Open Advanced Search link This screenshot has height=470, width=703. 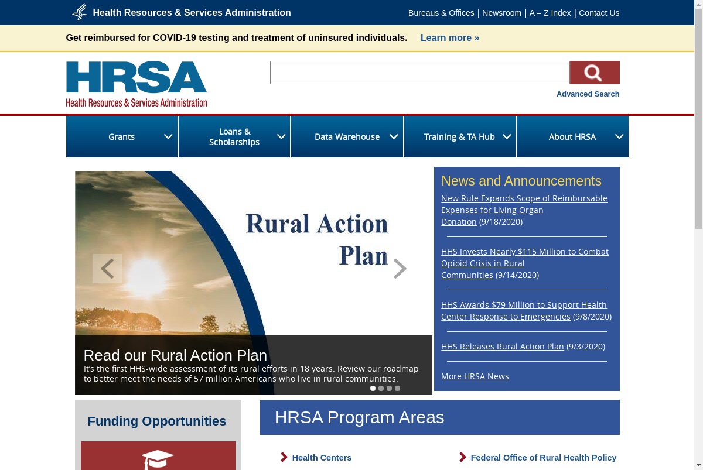[588, 94]
